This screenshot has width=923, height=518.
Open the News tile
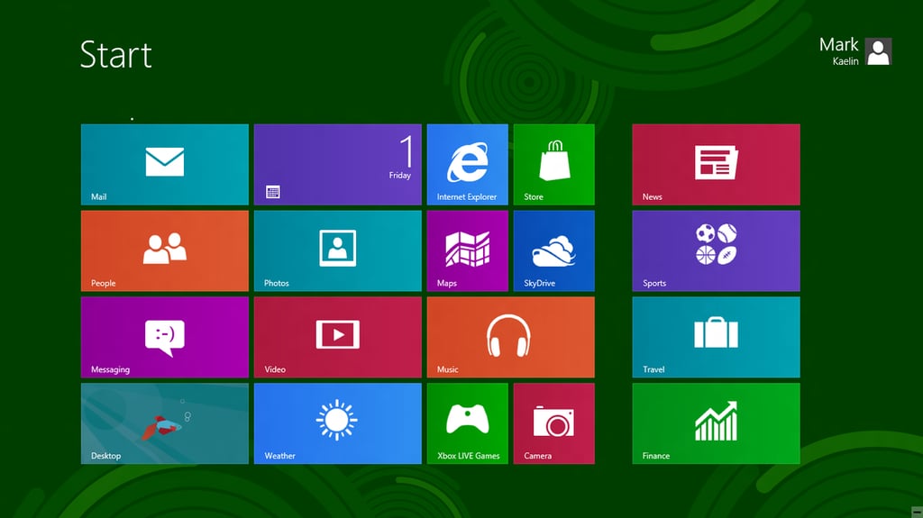(717, 164)
